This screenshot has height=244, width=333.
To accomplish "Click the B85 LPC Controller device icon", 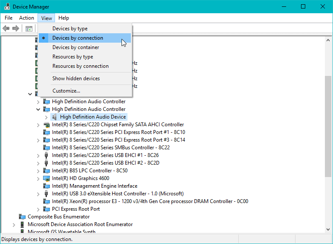I will point(46,171).
